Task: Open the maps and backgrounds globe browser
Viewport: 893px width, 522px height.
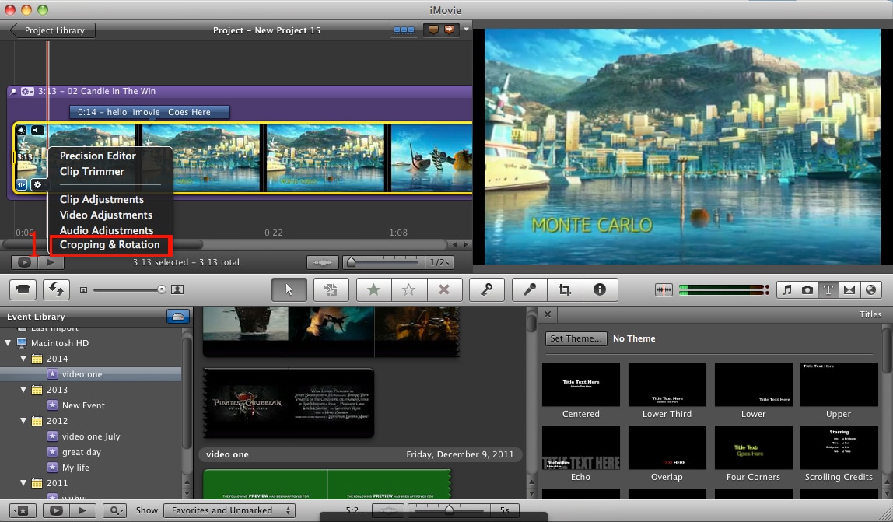Action: [x=870, y=289]
